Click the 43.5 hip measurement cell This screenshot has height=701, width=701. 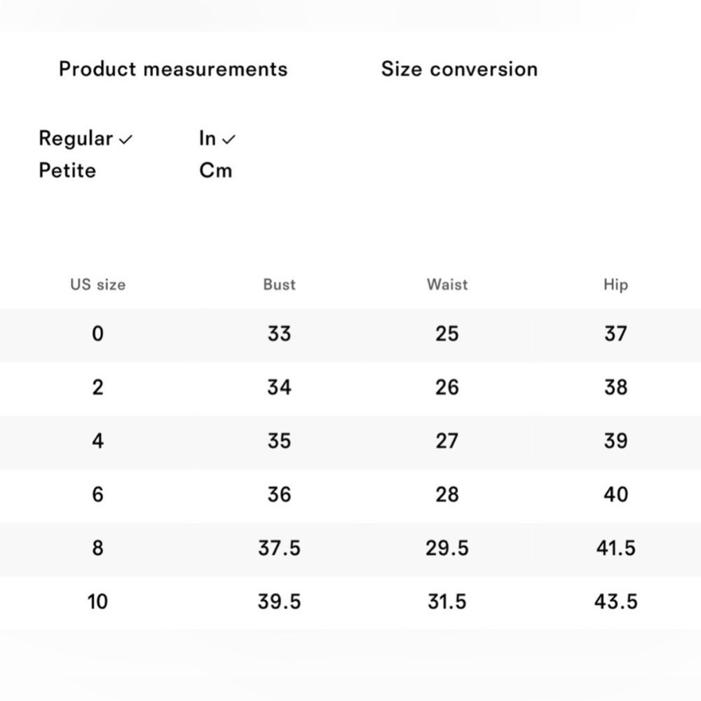click(615, 601)
